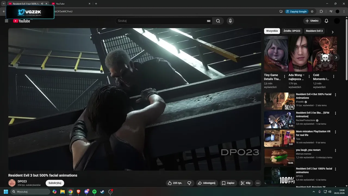Click the Windows taskbar Wyszukaj search box
The width and height of the screenshot is (348, 196).
coord(30,192)
